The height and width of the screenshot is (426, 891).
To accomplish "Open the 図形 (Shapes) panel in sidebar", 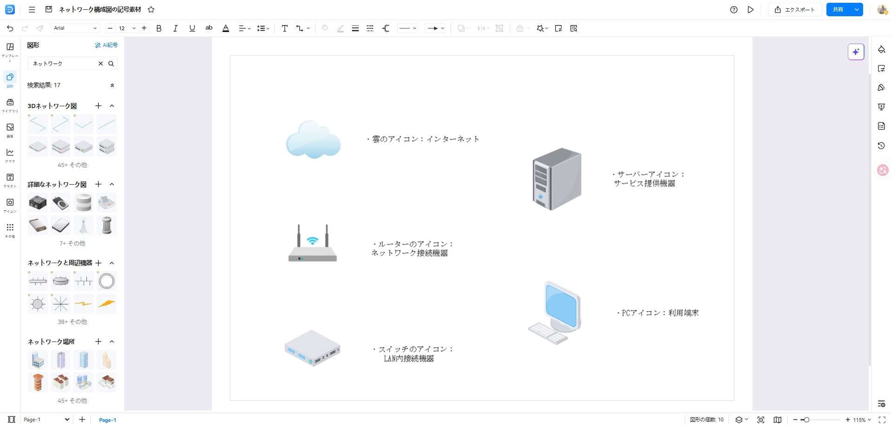I will (x=10, y=79).
